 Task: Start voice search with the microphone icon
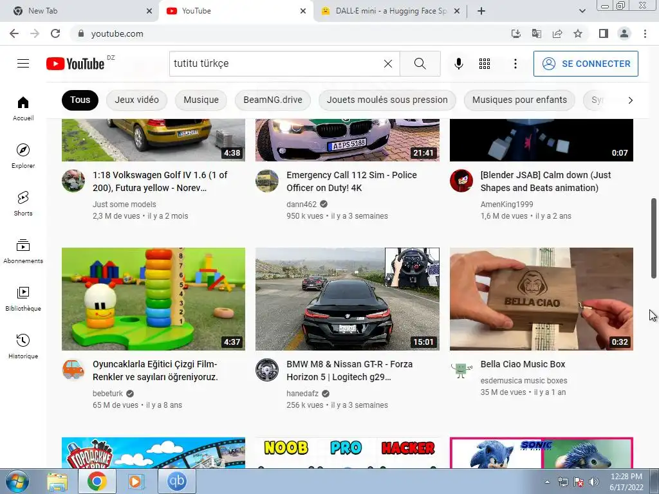click(459, 64)
